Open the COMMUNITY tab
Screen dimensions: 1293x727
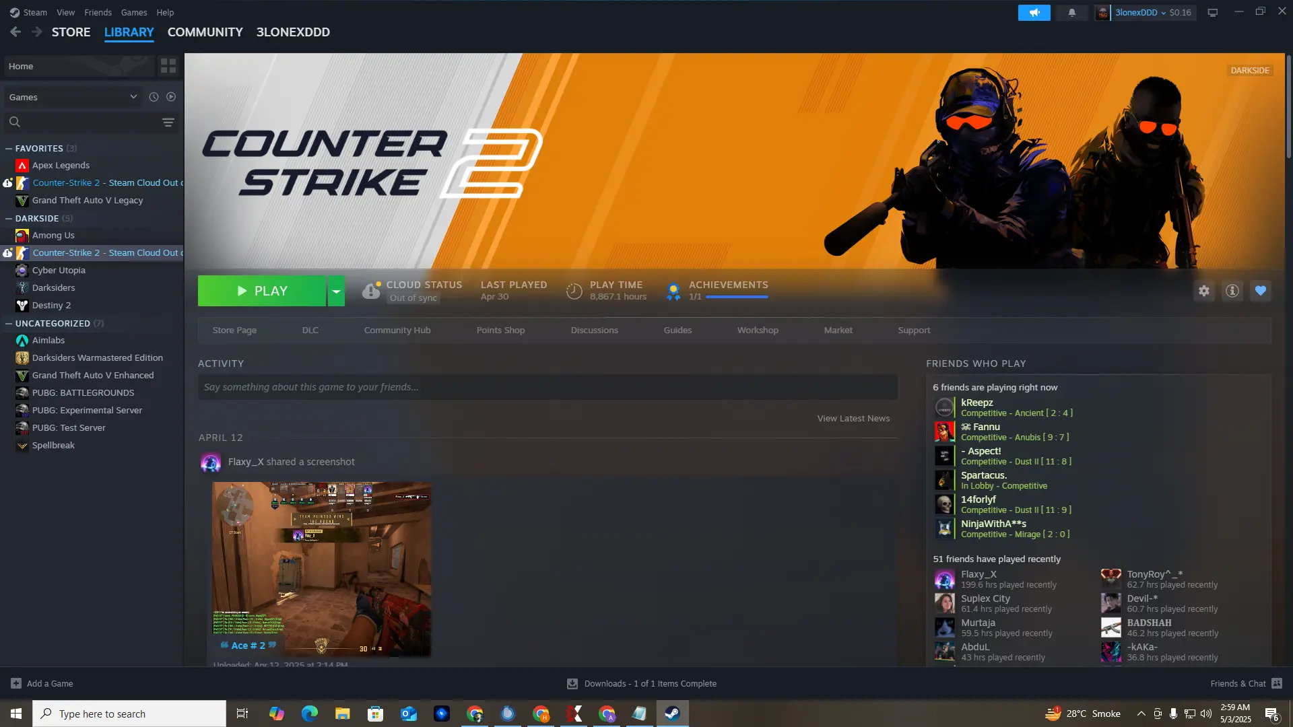[205, 32]
